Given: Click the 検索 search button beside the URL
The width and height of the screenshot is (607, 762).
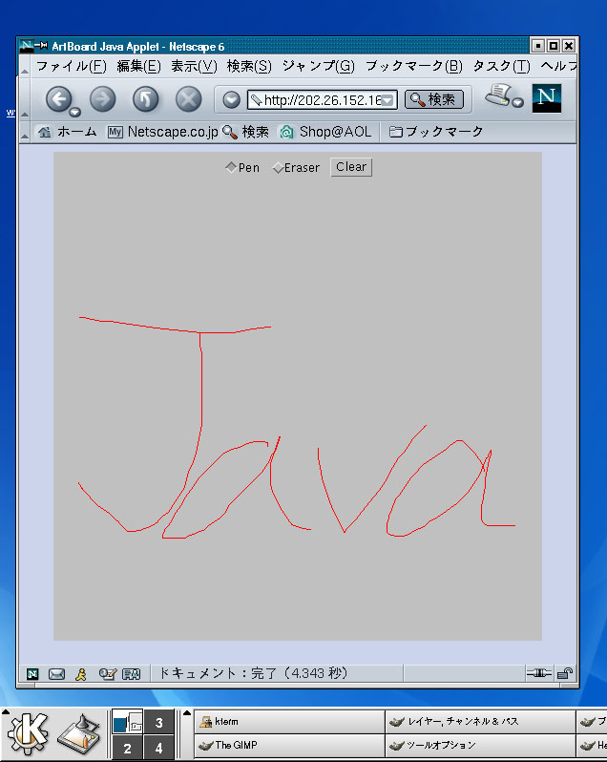Looking at the screenshot, I should tap(434, 99).
